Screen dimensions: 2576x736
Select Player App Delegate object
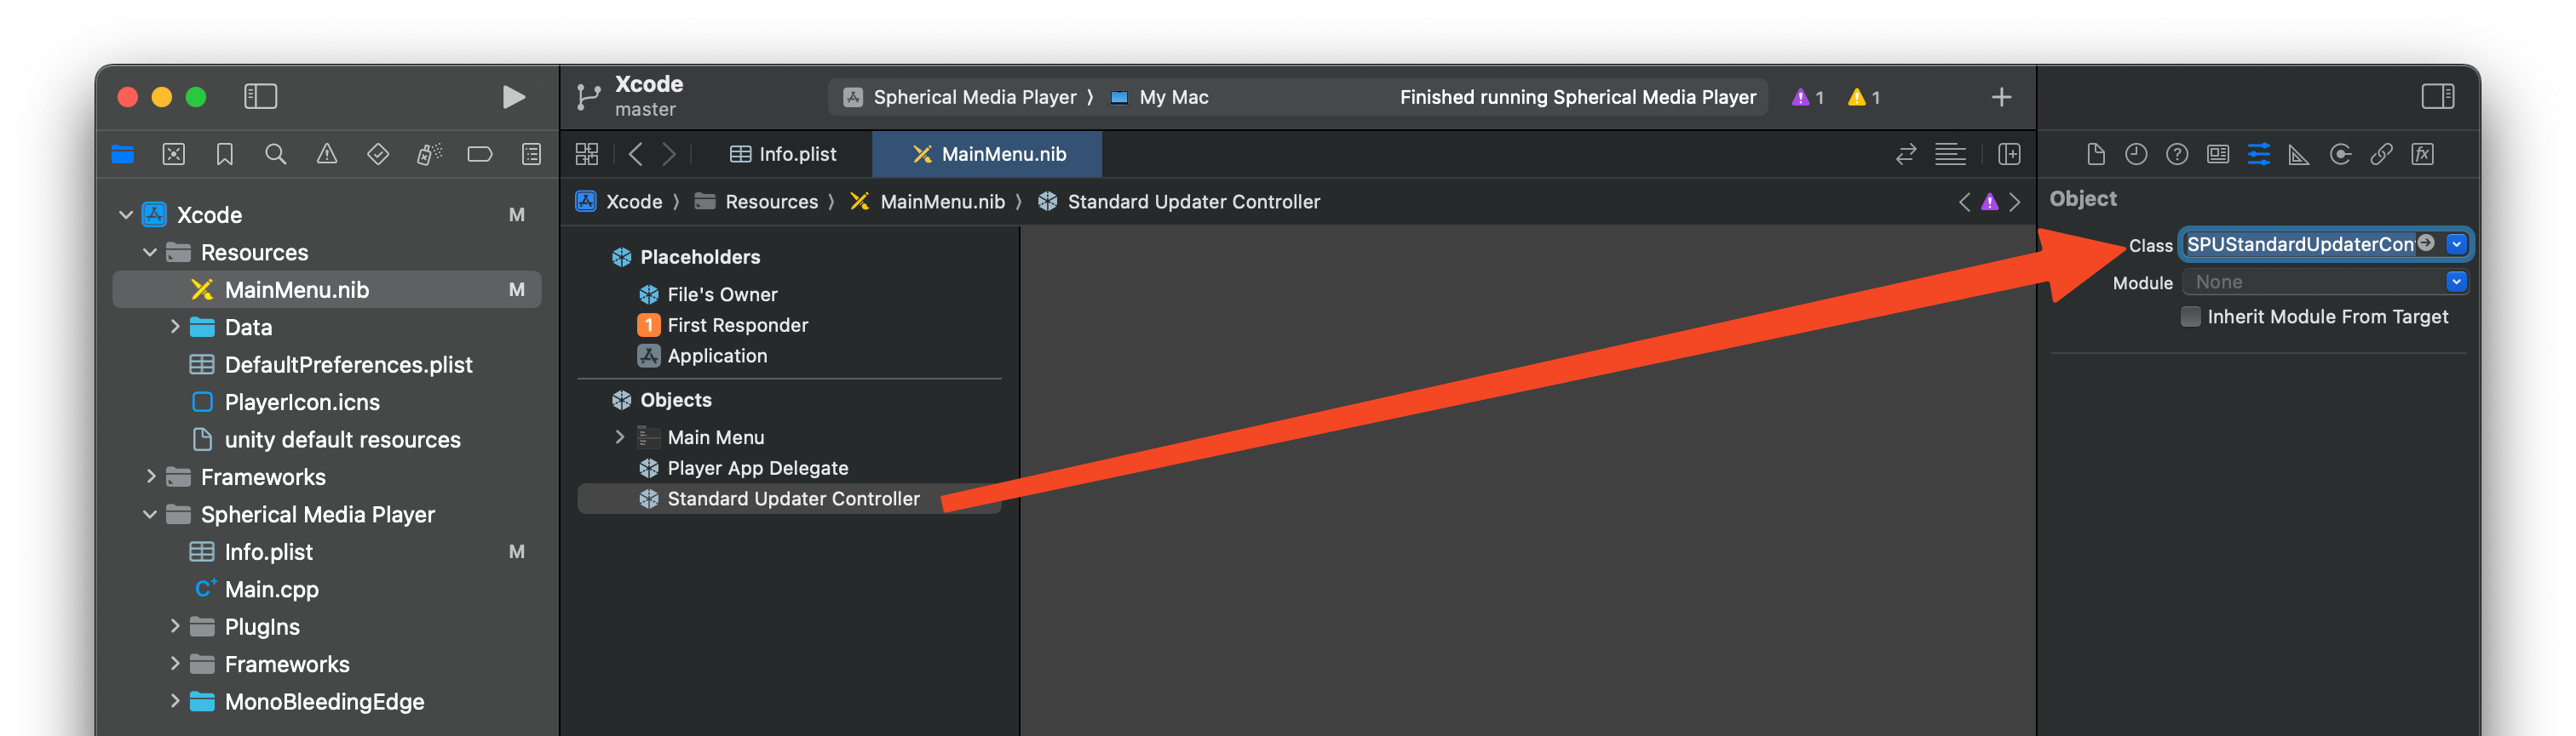click(757, 468)
